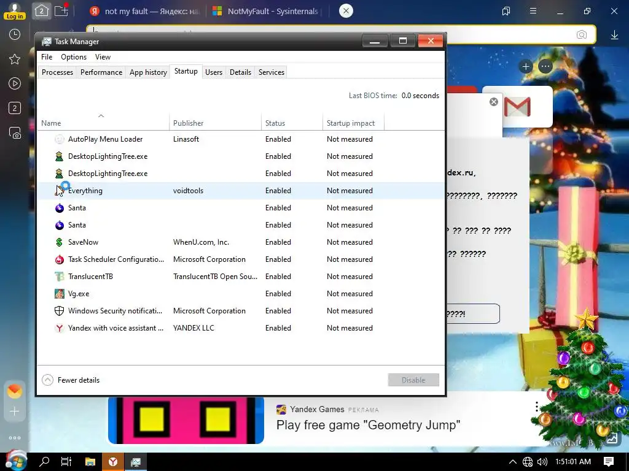Screen dimensions: 629x471
Task: Open the ad options vertical dots menu
Action: [x=537, y=407]
